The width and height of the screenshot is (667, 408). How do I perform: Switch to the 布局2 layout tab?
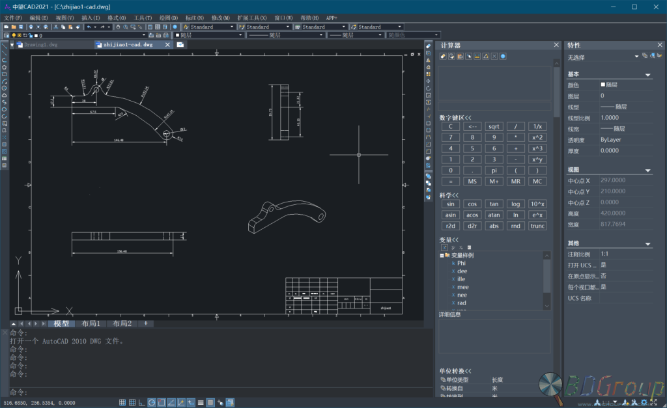[x=122, y=323]
